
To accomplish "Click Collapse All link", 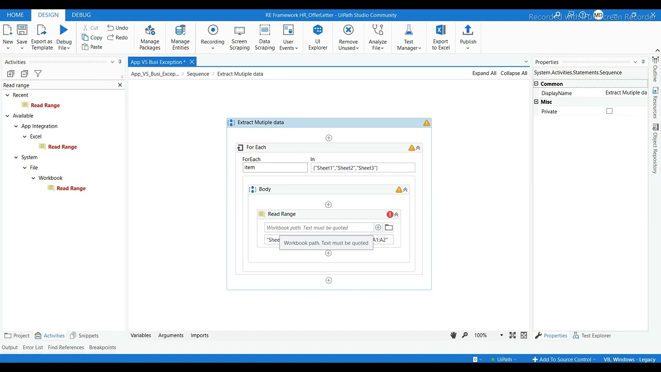I will pyautogui.click(x=514, y=73).
